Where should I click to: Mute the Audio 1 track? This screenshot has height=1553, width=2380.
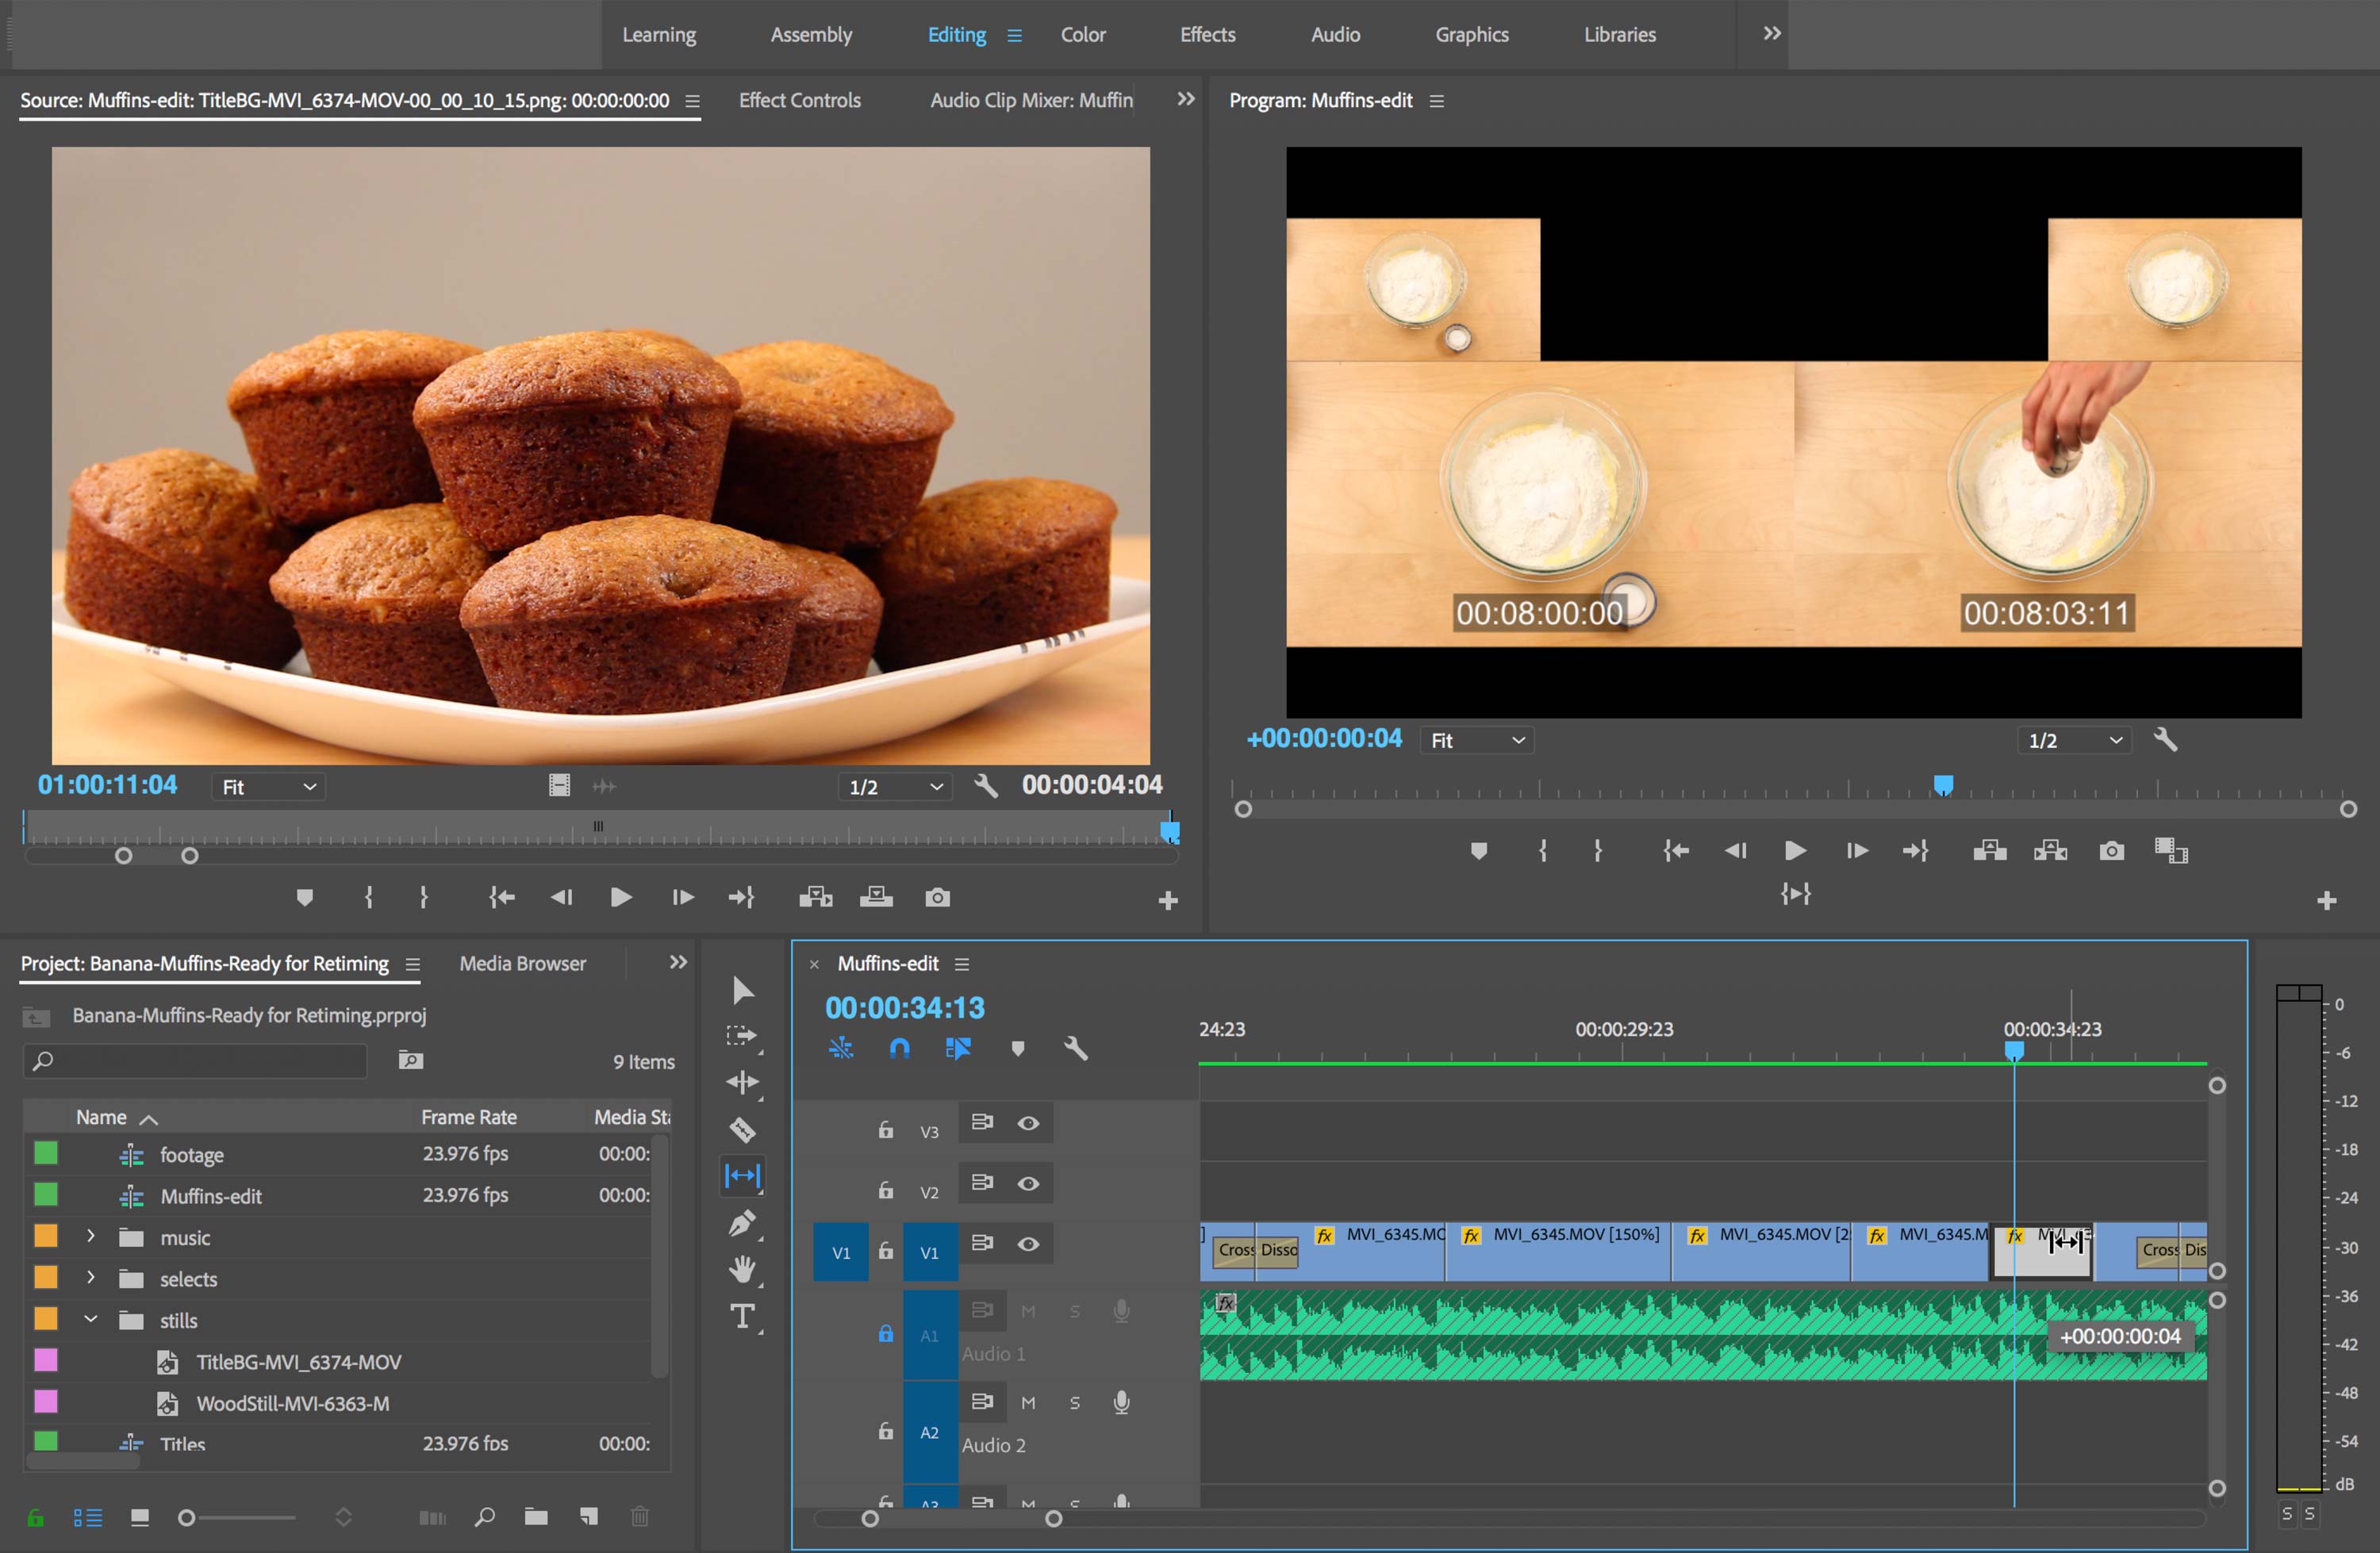click(1028, 1310)
